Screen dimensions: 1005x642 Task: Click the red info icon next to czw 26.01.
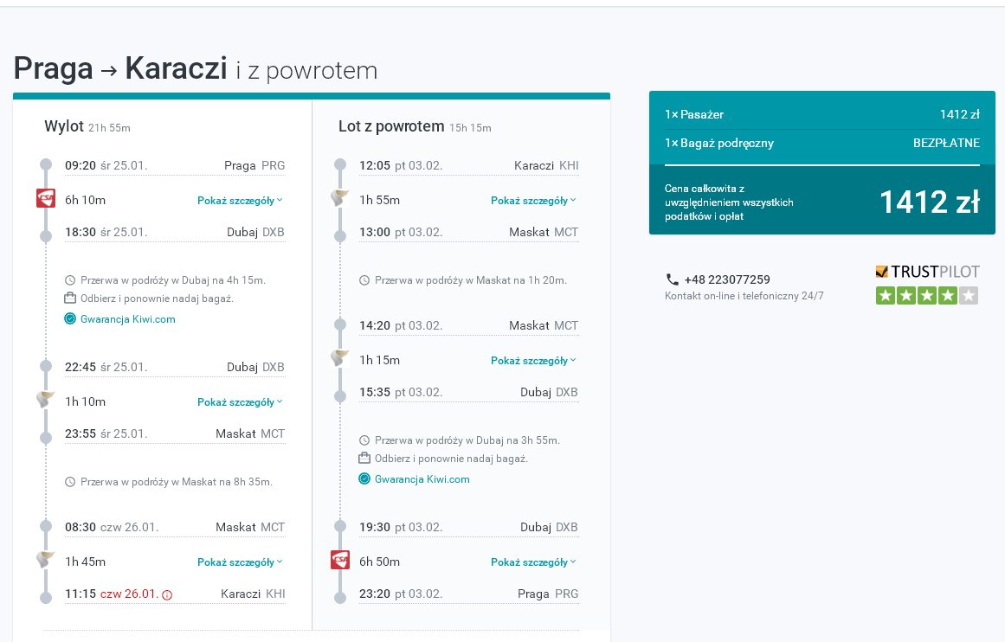pyautogui.click(x=167, y=595)
